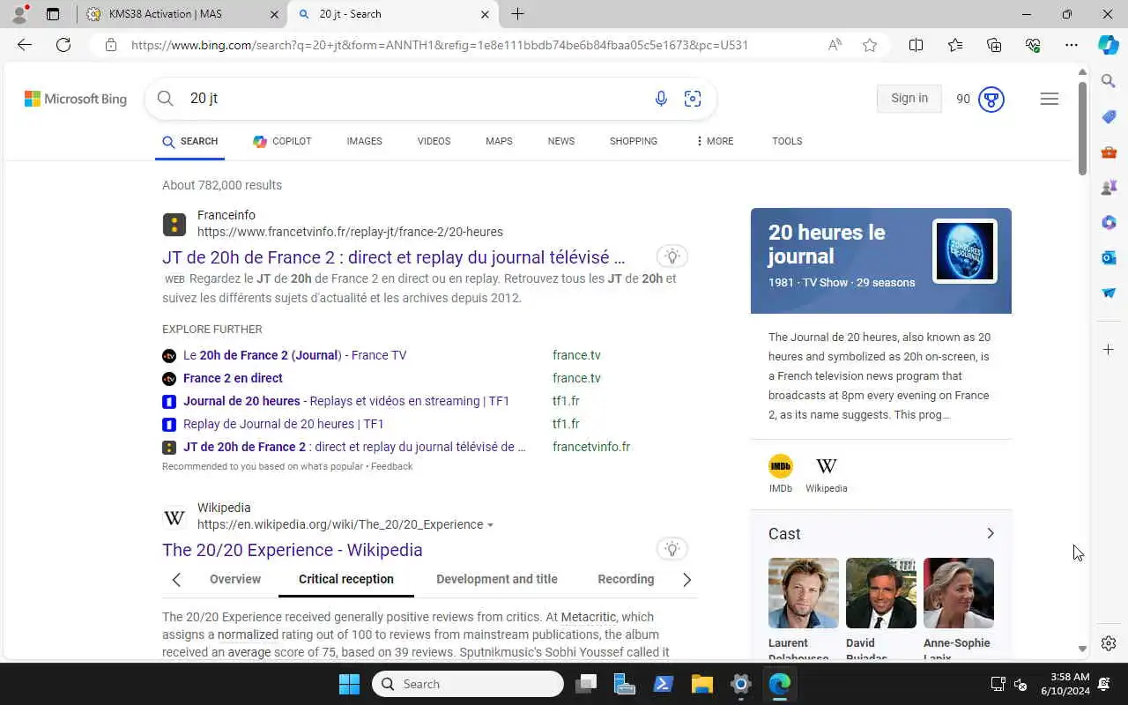Expand dropdown arrow next to Wikipedia URL
1128x705 pixels.
click(x=491, y=525)
